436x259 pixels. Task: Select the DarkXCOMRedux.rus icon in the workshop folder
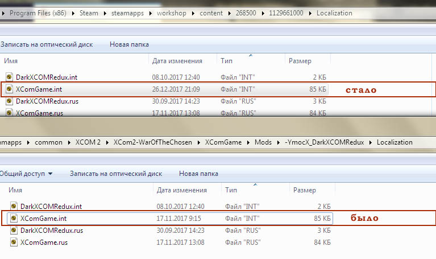click(x=10, y=101)
